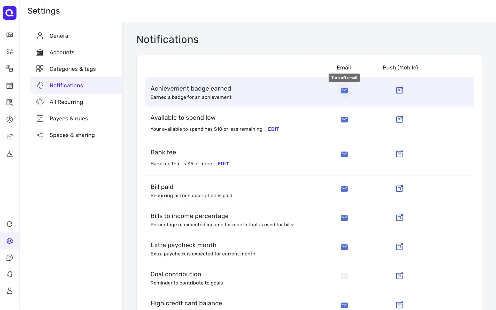Click the profile icon at rail bottom
496x310 pixels.
(10, 291)
